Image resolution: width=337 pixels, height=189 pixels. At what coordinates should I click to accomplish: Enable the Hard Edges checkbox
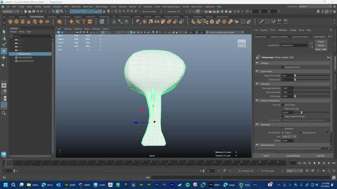click(283, 104)
